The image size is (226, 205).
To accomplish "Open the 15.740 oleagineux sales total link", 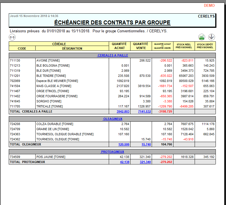I will point(146,144).
